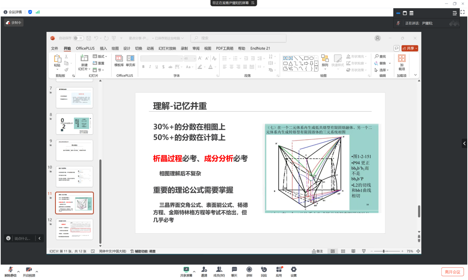This screenshot has height=280, width=468.
Task: Switch to the 插入 ribbon tab
Action: tap(103, 49)
